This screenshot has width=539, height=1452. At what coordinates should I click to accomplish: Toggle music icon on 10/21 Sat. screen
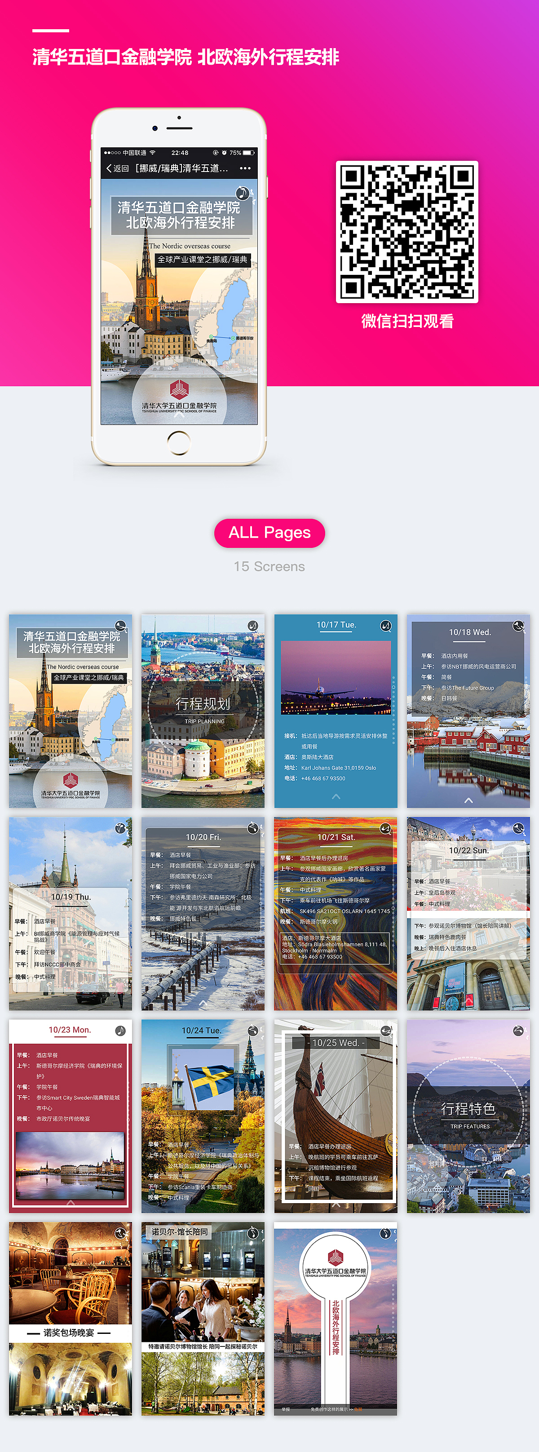coord(386,828)
